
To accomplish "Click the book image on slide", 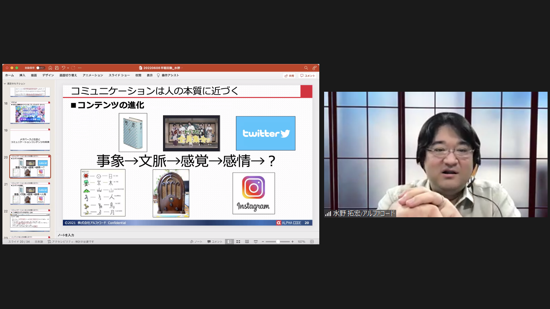I will [133, 132].
